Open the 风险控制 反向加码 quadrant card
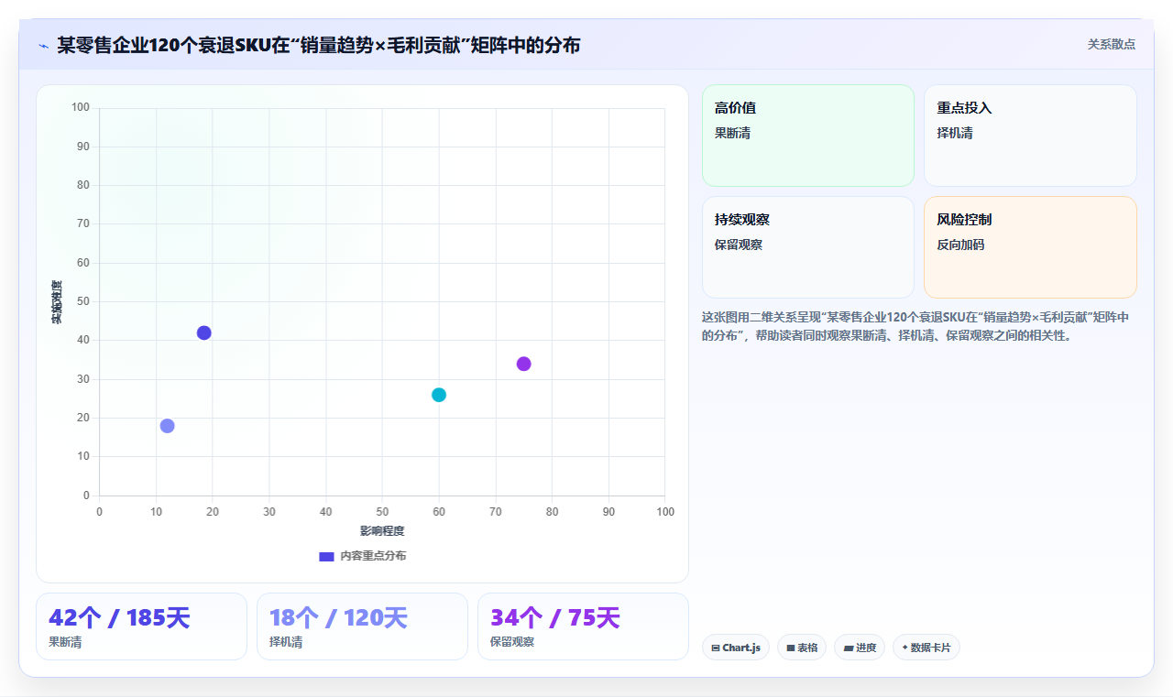The image size is (1173, 697). (1030, 247)
